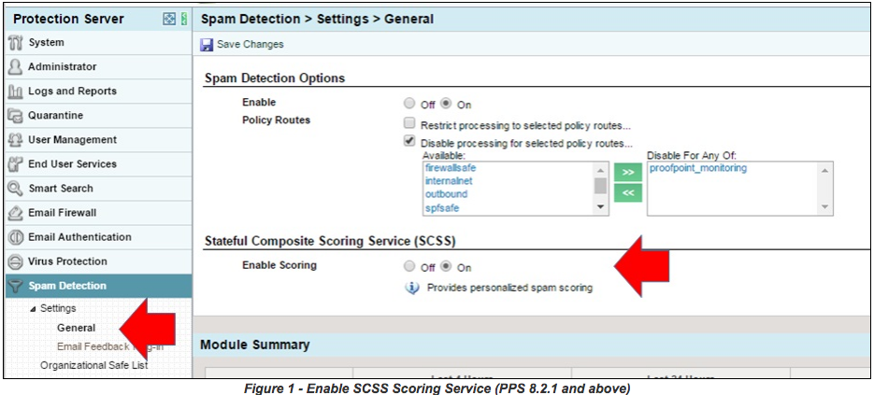Select firewallsafe in Available list
This screenshot has width=874, height=395.
pyautogui.click(x=451, y=168)
